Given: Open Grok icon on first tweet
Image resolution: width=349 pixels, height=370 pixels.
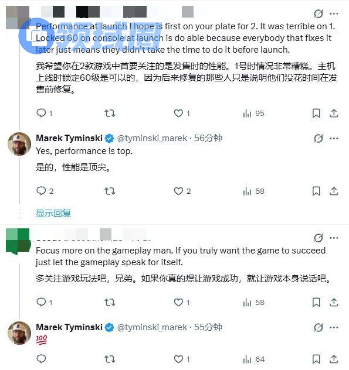Looking at the screenshot, I should (x=318, y=13).
